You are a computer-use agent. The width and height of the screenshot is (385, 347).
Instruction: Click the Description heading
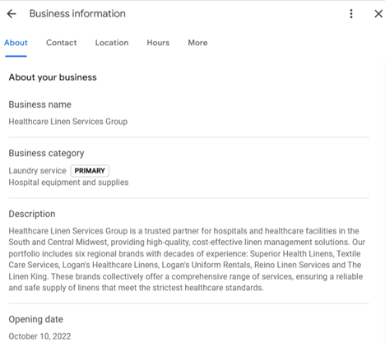(32, 214)
